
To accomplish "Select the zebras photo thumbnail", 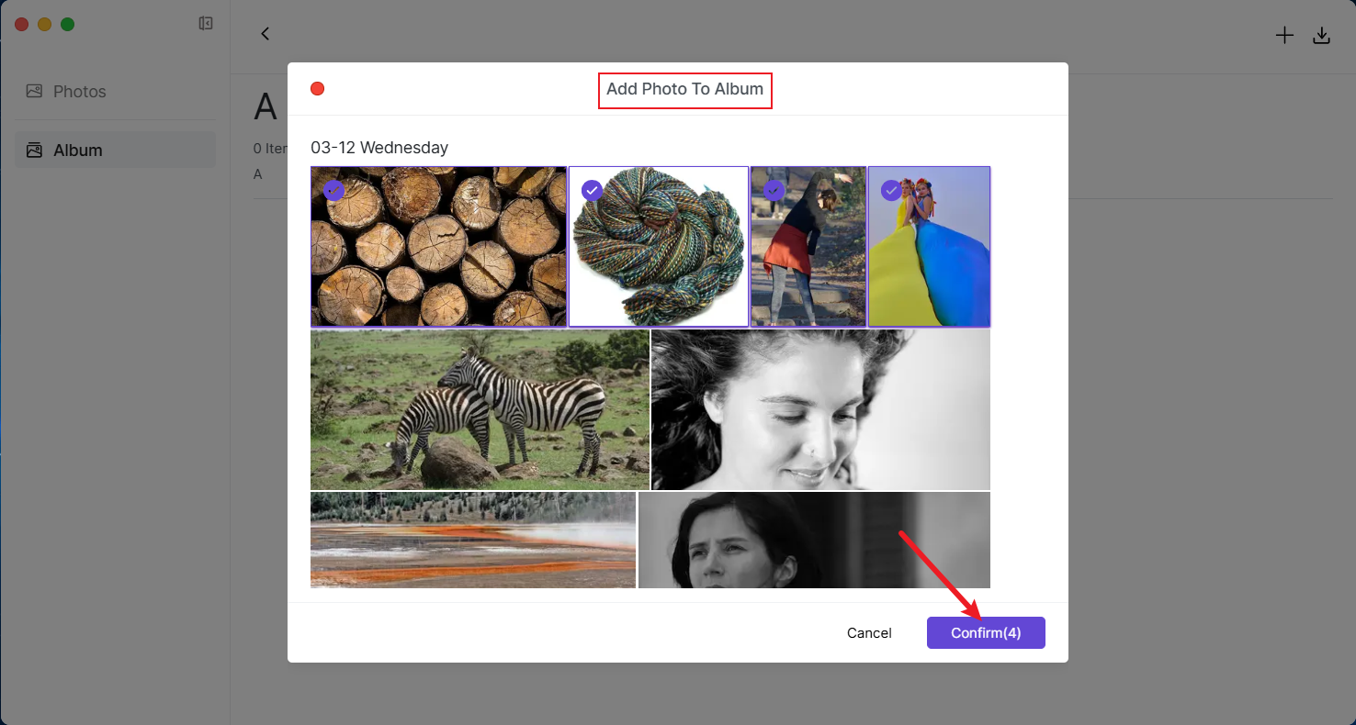I will tap(480, 409).
